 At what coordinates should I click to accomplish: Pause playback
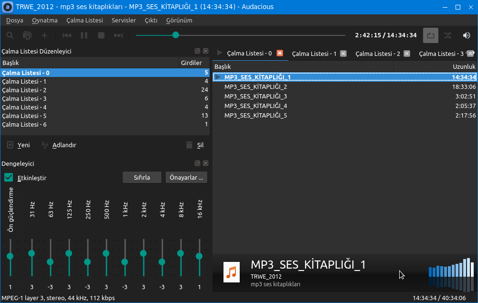84,35
